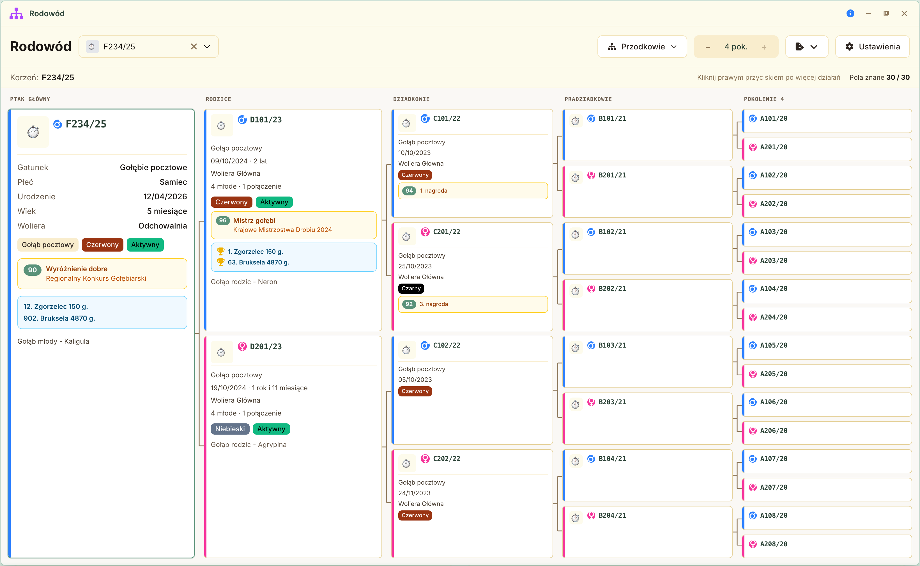Click the Rodowód app hierarchy icon
The height and width of the screenshot is (566, 920).
(x=16, y=13)
